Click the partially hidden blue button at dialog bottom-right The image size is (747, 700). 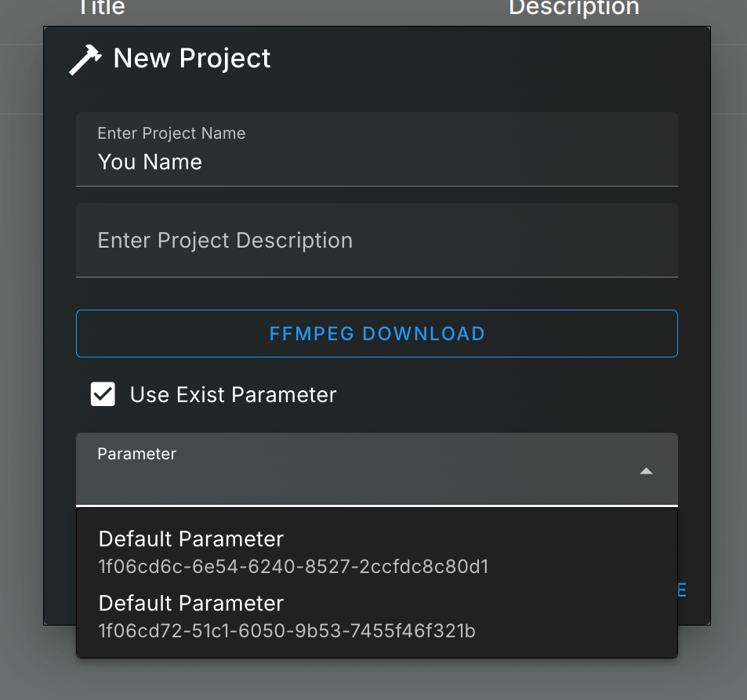tap(682, 590)
